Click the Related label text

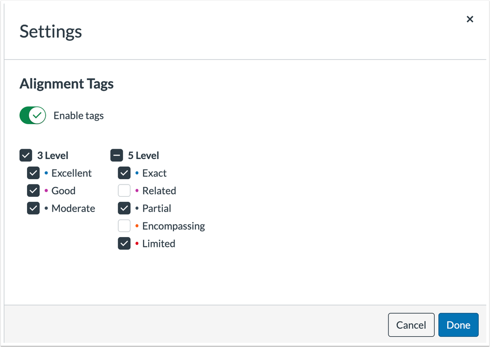point(159,191)
